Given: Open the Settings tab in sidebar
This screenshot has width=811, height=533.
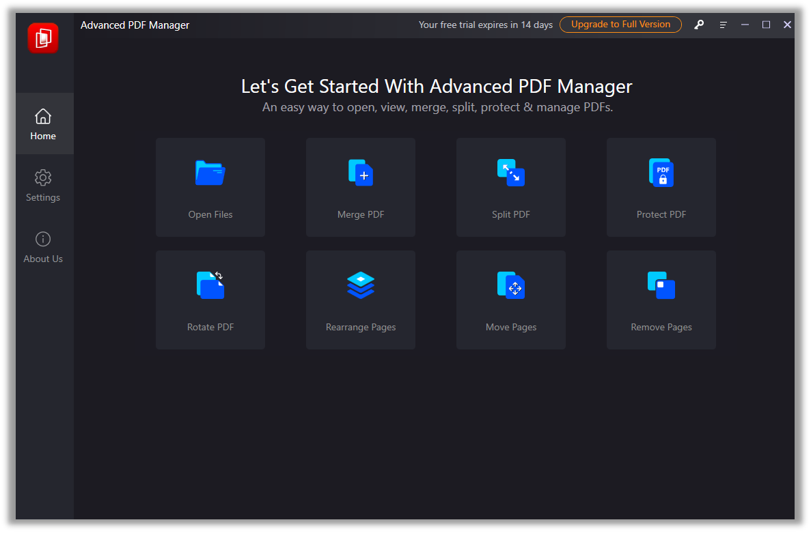Looking at the screenshot, I should pos(43,186).
